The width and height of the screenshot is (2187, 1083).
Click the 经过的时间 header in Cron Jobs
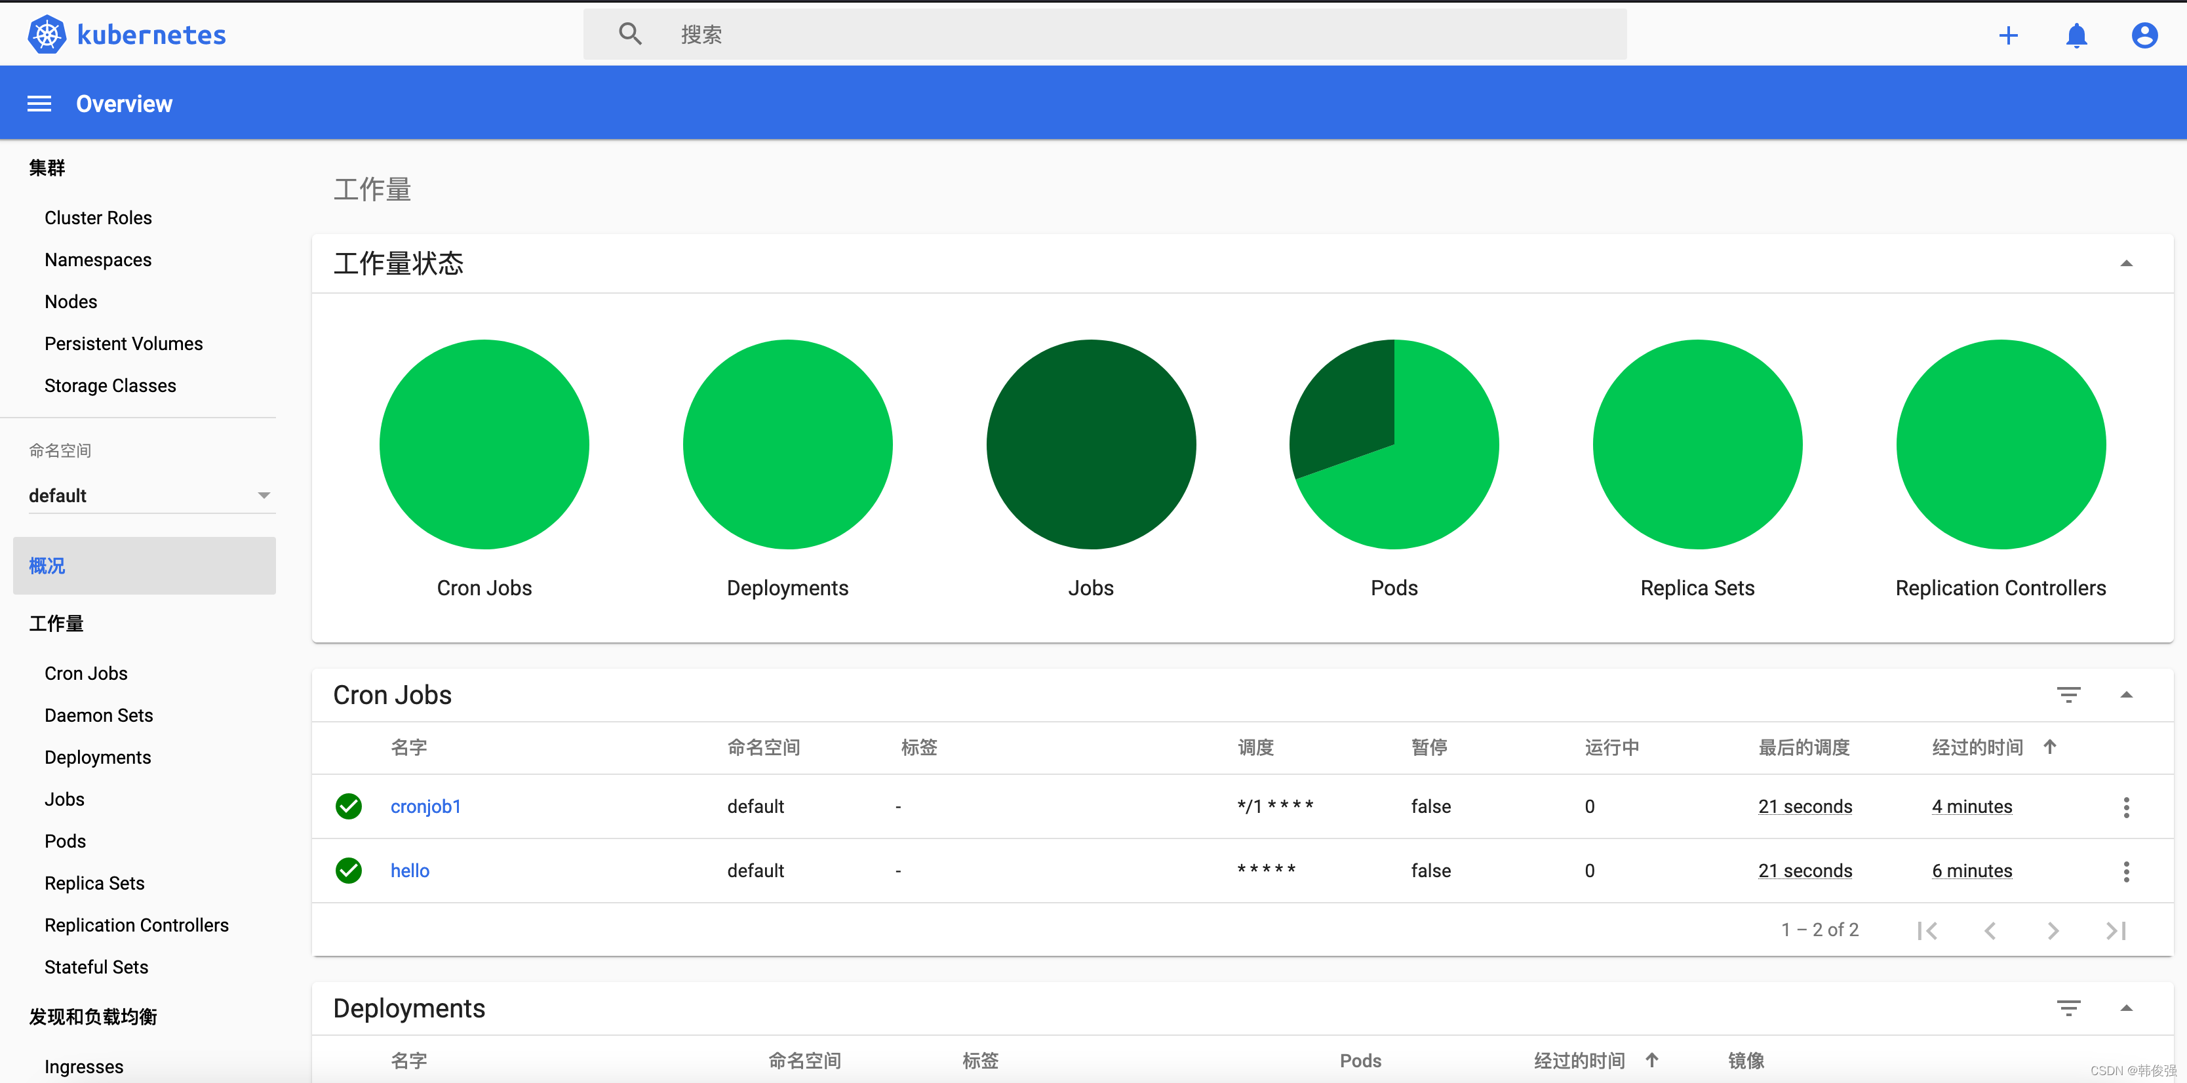tap(1977, 748)
